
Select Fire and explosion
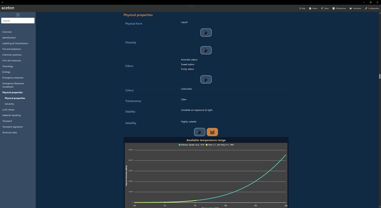click(x=12, y=49)
